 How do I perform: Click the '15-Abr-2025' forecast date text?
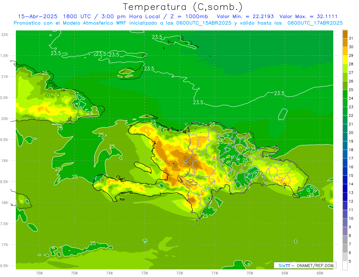[37, 16]
